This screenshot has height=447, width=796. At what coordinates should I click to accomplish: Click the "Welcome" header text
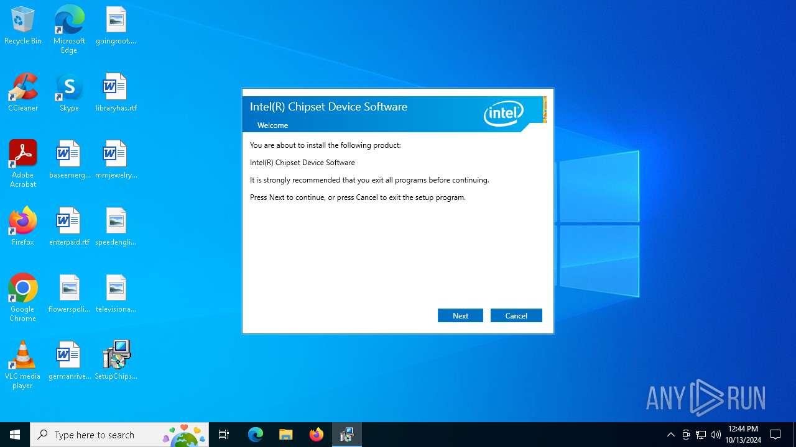click(x=272, y=125)
